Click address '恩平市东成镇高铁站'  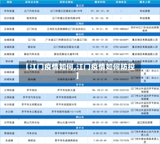(66, 140)
